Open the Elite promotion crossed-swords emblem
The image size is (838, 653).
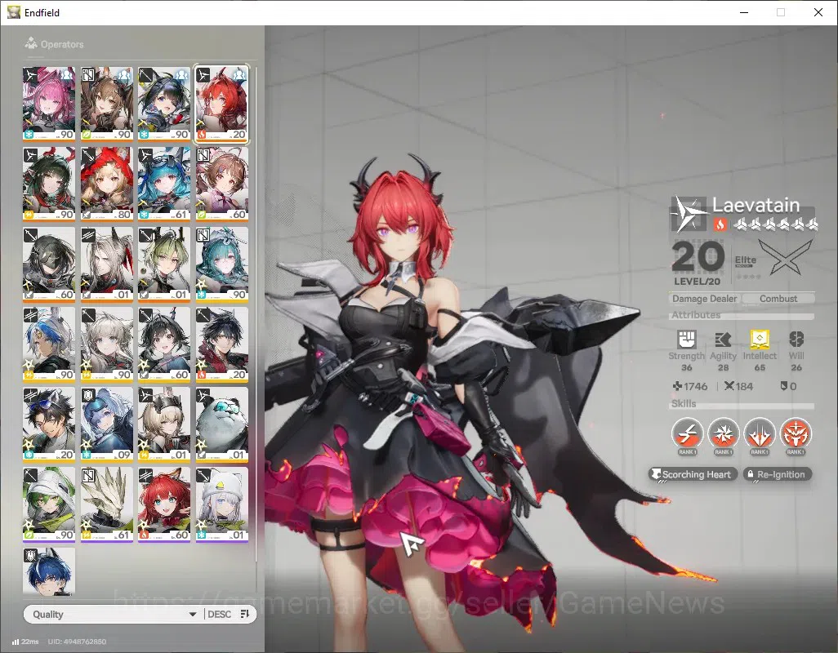[x=787, y=257]
